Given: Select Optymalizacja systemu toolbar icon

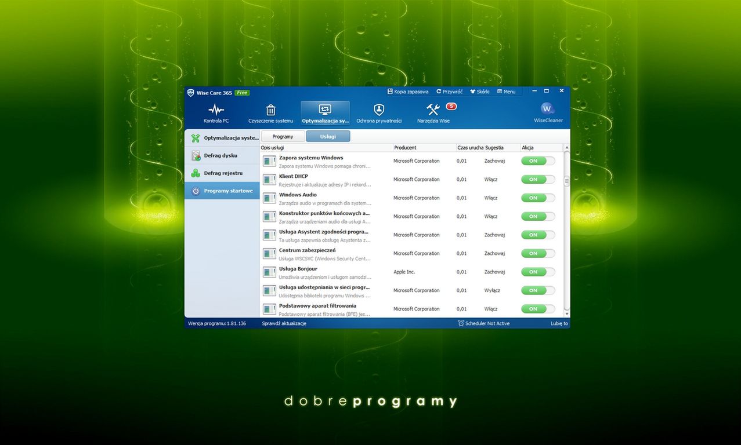Looking at the screenshot, I should click(x=325, y=110).
